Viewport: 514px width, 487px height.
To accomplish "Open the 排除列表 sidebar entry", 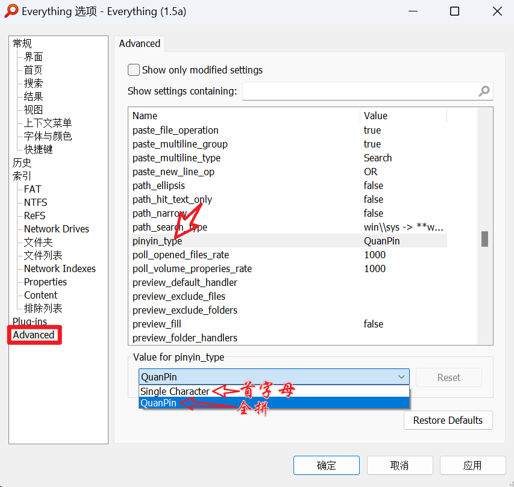I will (x=42, y=308).
